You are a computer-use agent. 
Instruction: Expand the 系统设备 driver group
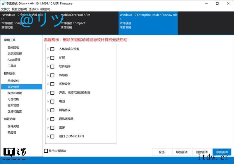pyautogui.click(x=48, y=84)
